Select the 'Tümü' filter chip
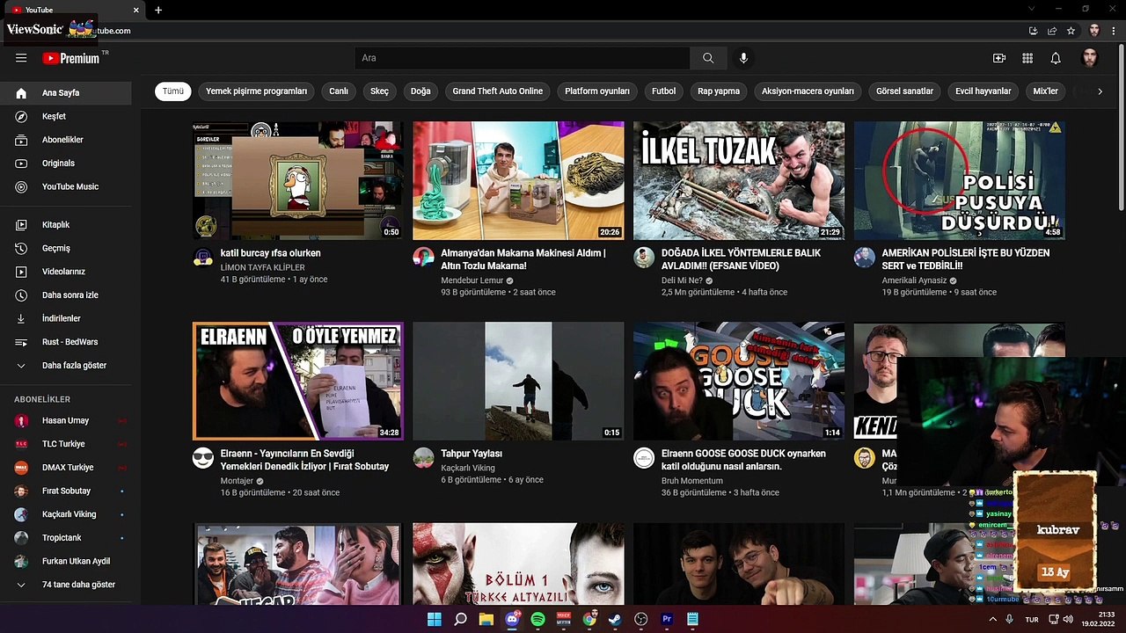This screenshot has width=1126, height=633. 172,91
